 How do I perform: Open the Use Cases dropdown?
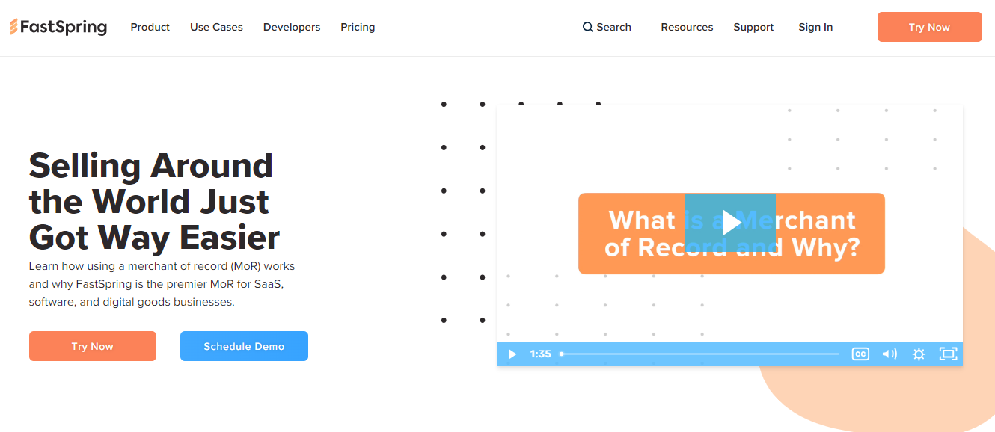pos(216,27)
